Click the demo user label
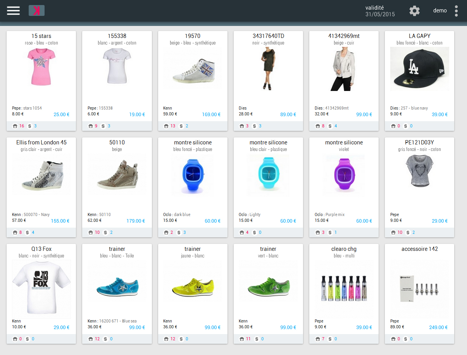 [440, 11]
